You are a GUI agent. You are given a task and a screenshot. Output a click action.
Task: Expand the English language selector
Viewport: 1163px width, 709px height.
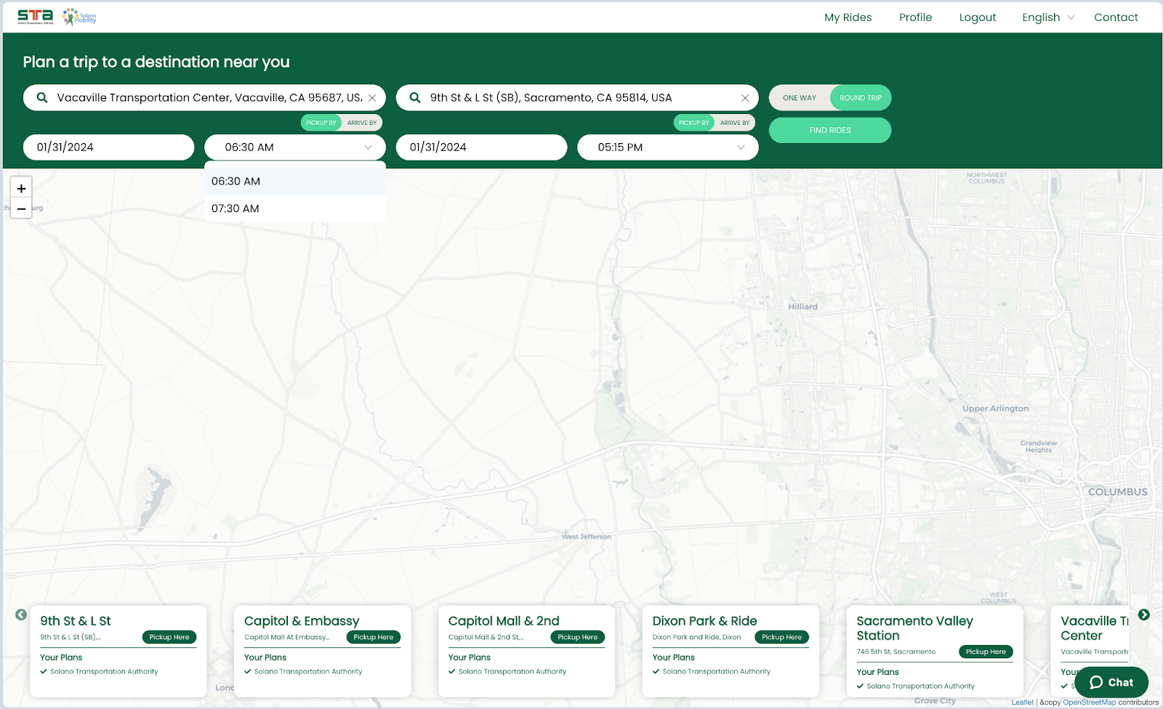(1048, 17)
